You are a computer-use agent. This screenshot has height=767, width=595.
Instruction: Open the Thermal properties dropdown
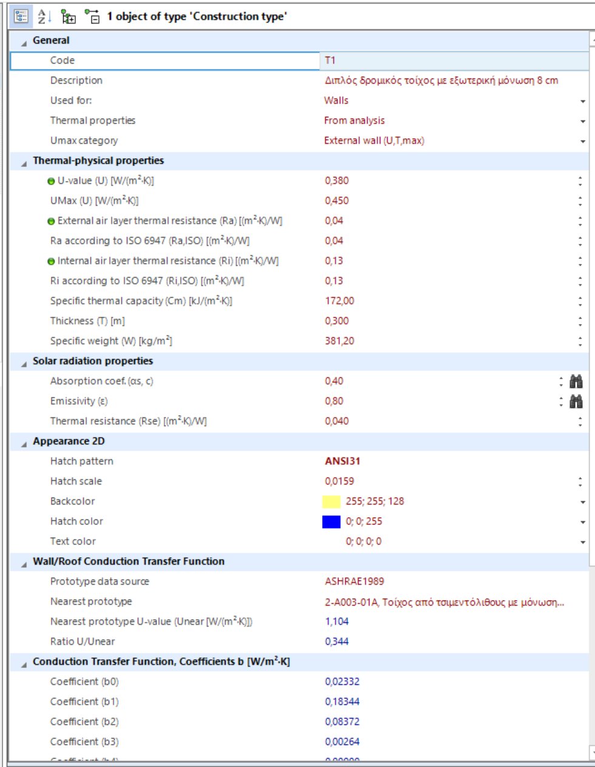[x=582, y=120]
